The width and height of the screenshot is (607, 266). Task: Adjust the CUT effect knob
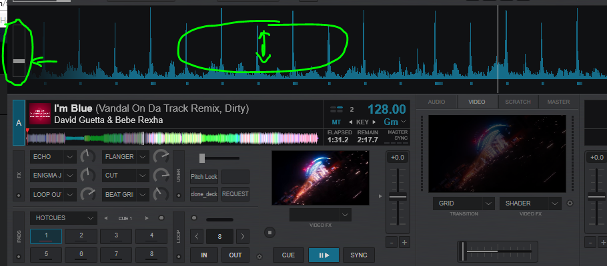(161, 176)
